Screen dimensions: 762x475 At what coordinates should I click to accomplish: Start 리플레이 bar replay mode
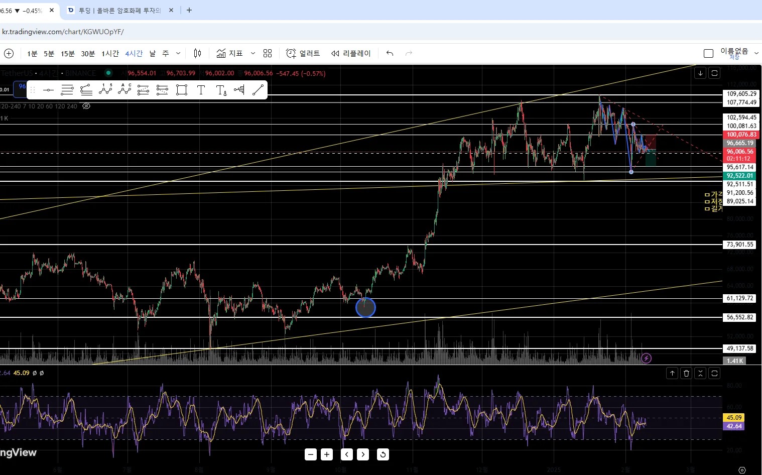pos(350,53)
